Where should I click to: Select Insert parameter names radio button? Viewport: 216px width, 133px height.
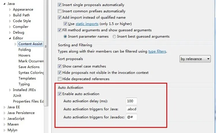tap(65, 36)
